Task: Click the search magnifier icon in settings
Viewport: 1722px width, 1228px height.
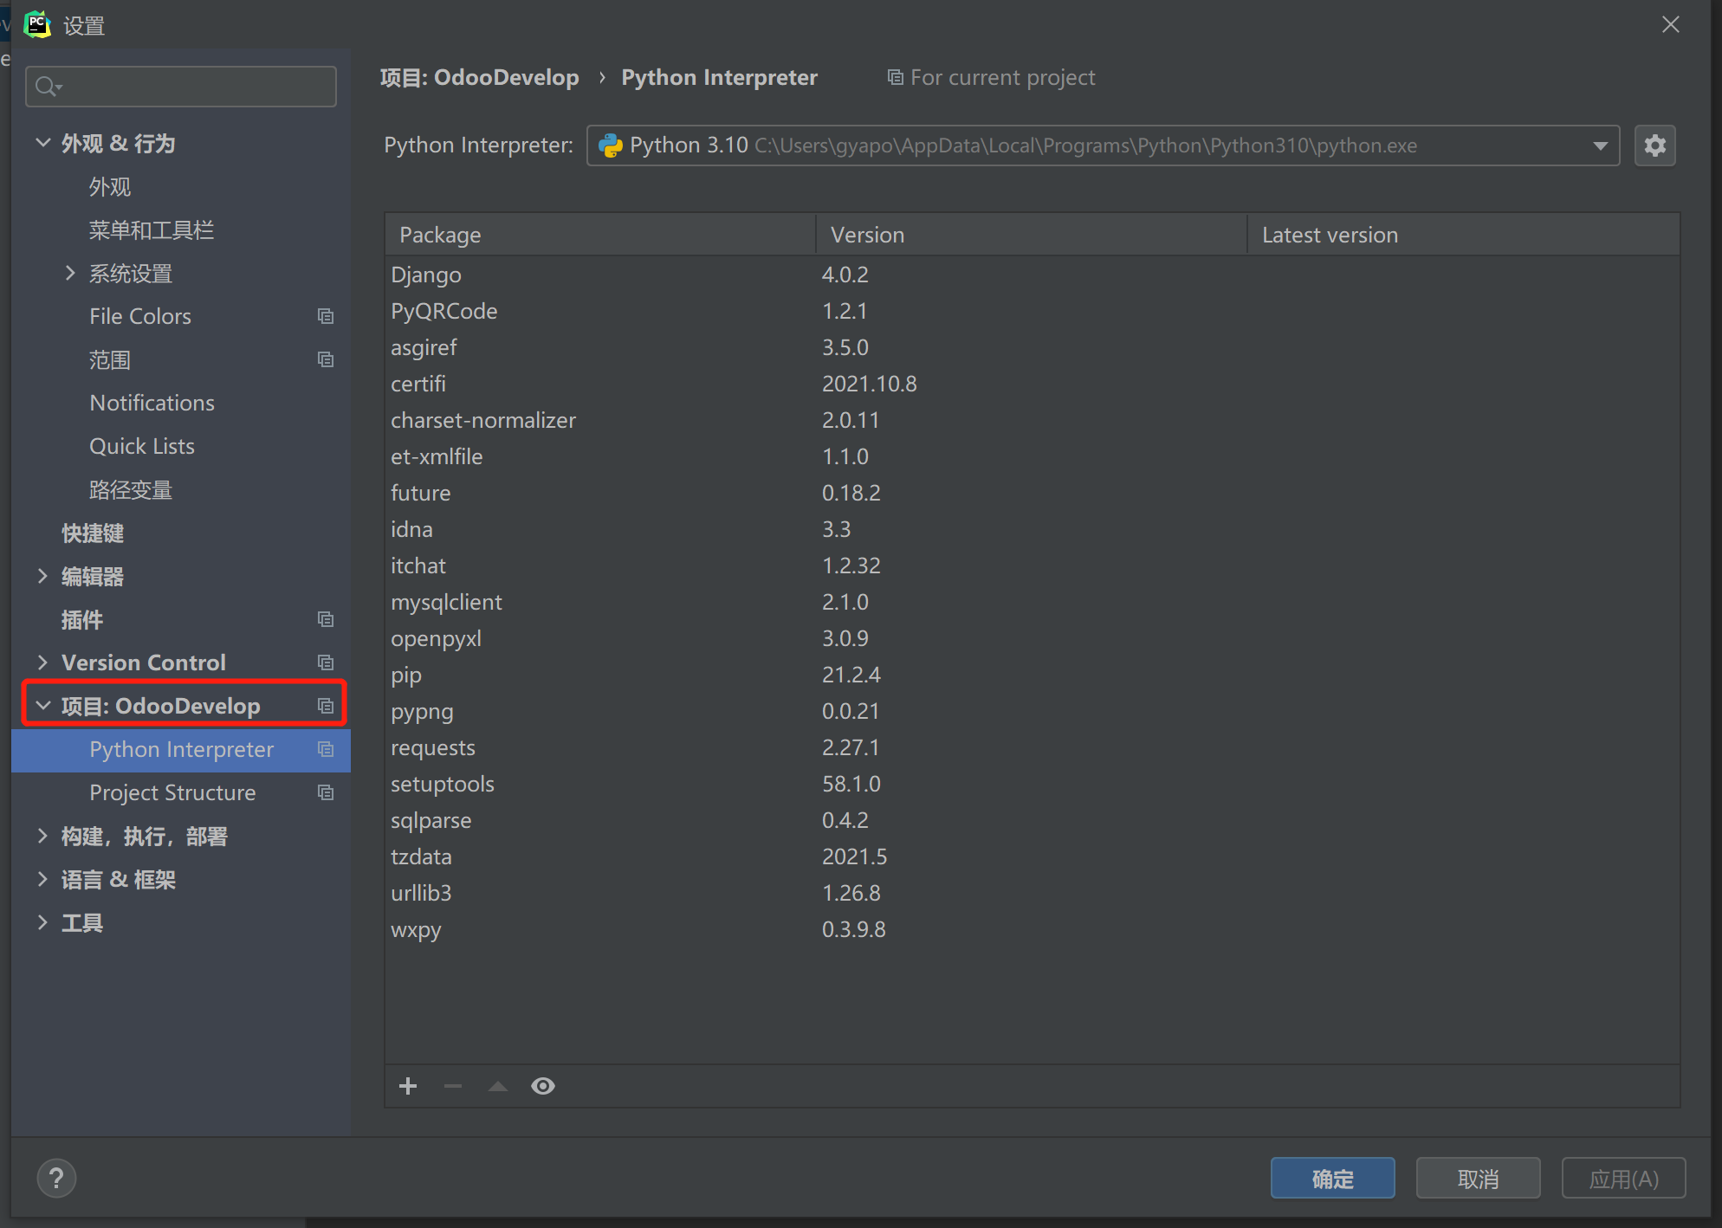Action: point(48,87)
